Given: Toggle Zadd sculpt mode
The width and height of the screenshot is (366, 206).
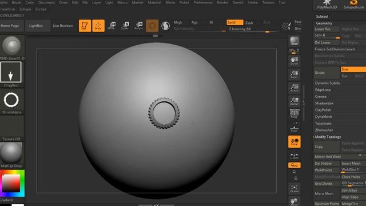Looking at the screenshot, I should (234, 22).
